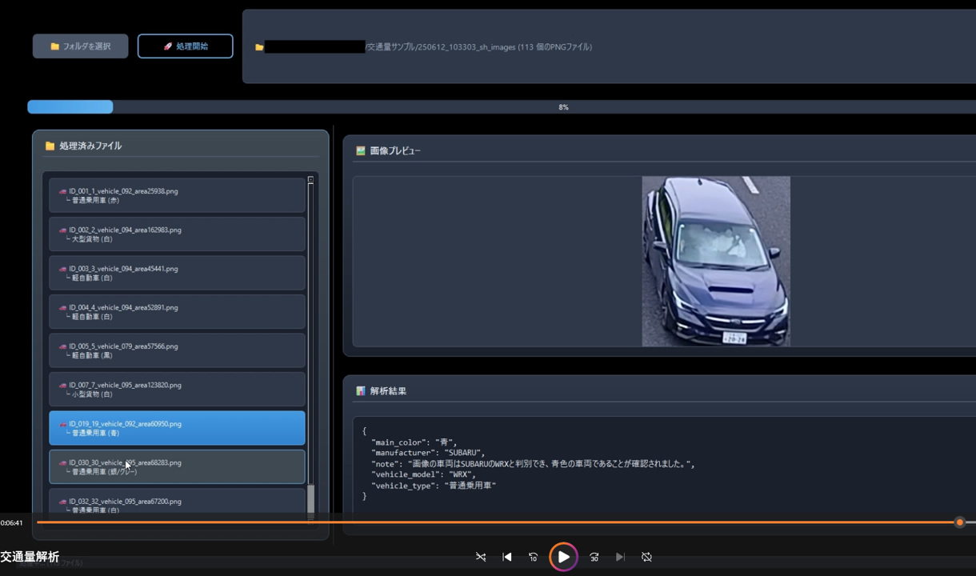The image size is (976, 576).
Task: Click 処理開始 start processing button
Action: 185,46
